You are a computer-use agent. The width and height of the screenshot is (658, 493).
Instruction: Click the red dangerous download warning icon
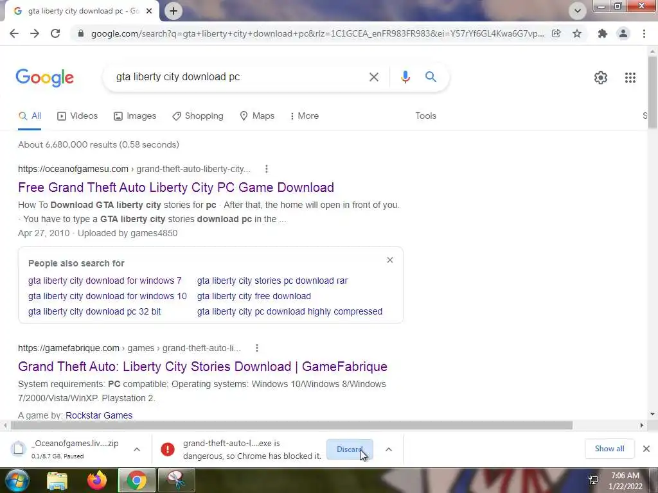coord(168,449)
